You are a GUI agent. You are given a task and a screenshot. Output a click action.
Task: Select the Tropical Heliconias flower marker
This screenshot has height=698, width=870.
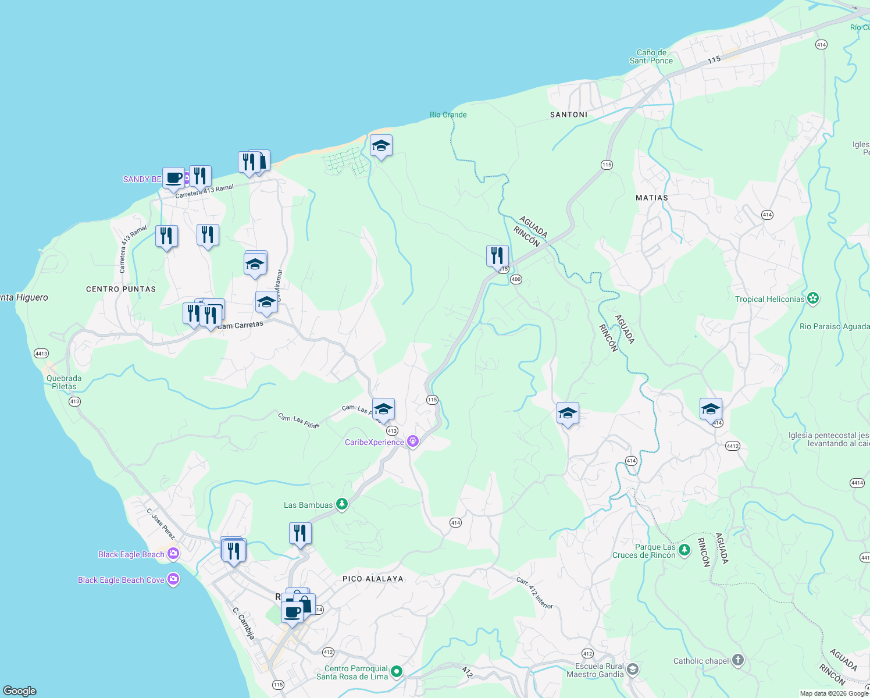tap(812, 298)
